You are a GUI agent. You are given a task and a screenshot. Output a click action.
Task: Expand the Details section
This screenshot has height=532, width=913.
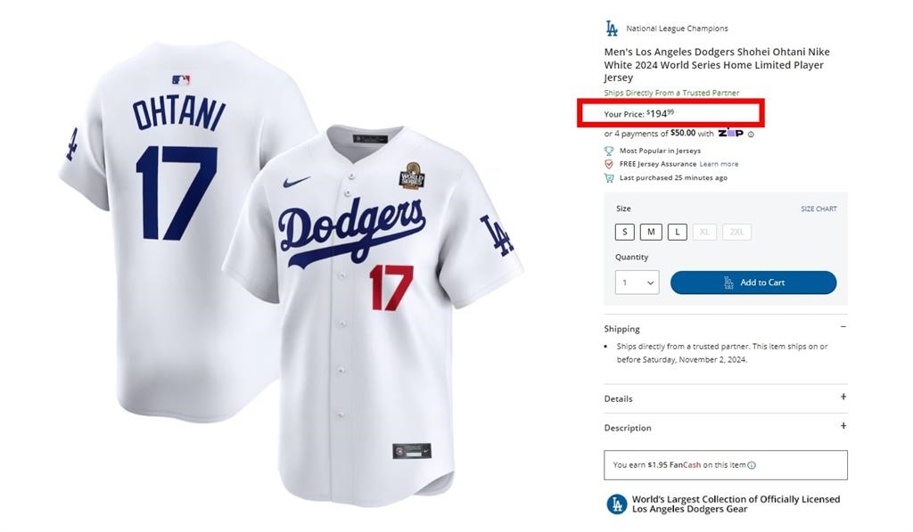[x=843, y=398]
